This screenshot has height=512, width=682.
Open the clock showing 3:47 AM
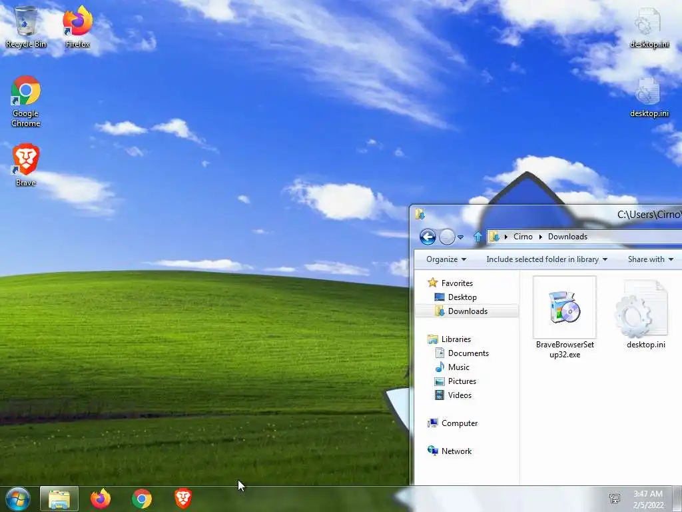point(648,499)
